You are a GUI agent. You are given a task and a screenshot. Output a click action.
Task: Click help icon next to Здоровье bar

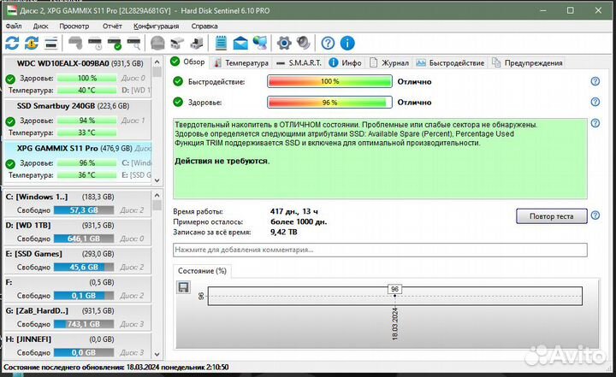[x=595, y=102]
